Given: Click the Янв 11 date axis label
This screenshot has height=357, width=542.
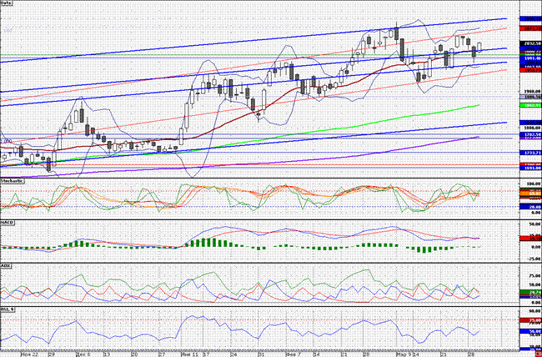Looking at the screenshot, I should [x=188, y=353].
